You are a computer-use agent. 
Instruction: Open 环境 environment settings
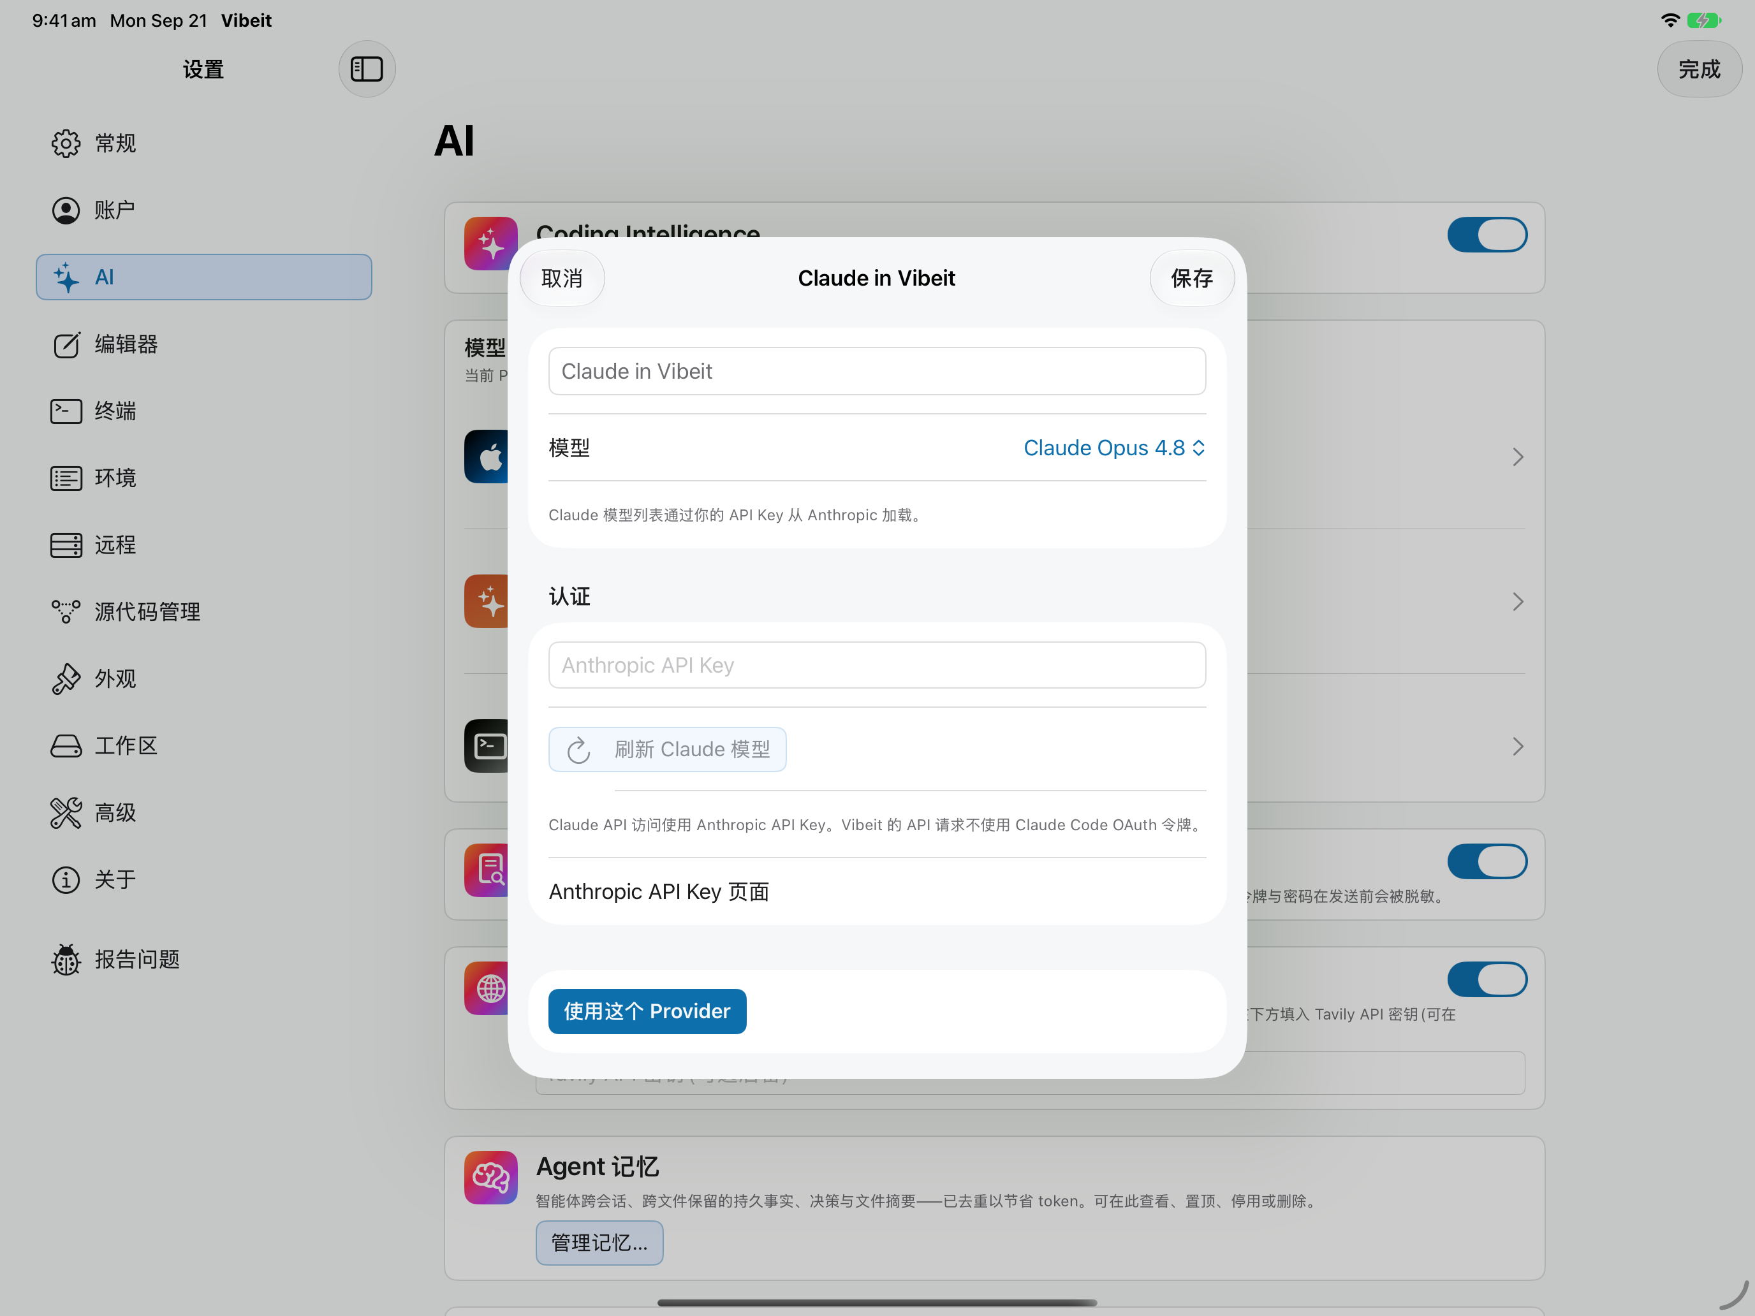[x=203, y=478]
